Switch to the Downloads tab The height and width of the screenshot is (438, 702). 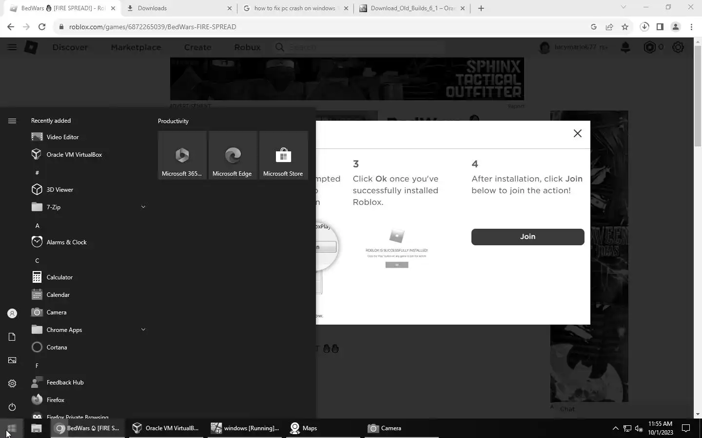click(179, 8)
